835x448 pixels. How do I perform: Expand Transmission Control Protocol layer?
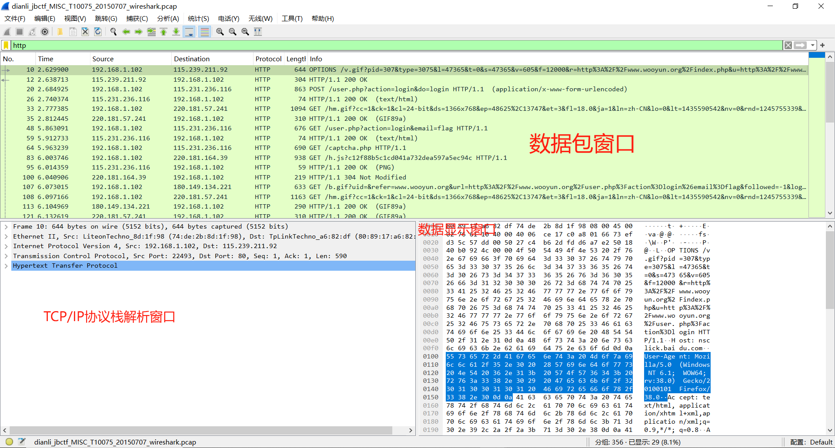pos(6,256)
